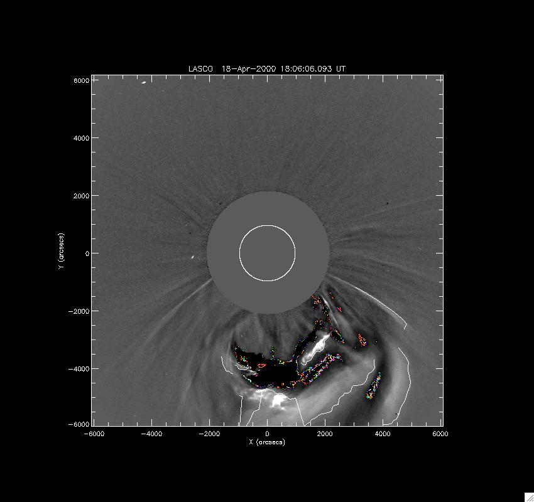This screenshot has height=502, width=534.
Task: Click the colored dotted cluster near x=4000
Action: click(x=375, y=387)
